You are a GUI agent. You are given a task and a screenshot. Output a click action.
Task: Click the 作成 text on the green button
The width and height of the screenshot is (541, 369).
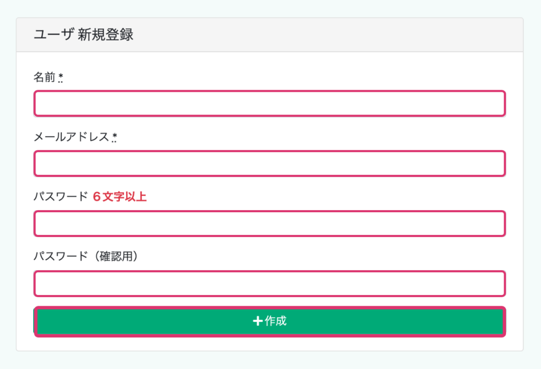coord(276,321)
